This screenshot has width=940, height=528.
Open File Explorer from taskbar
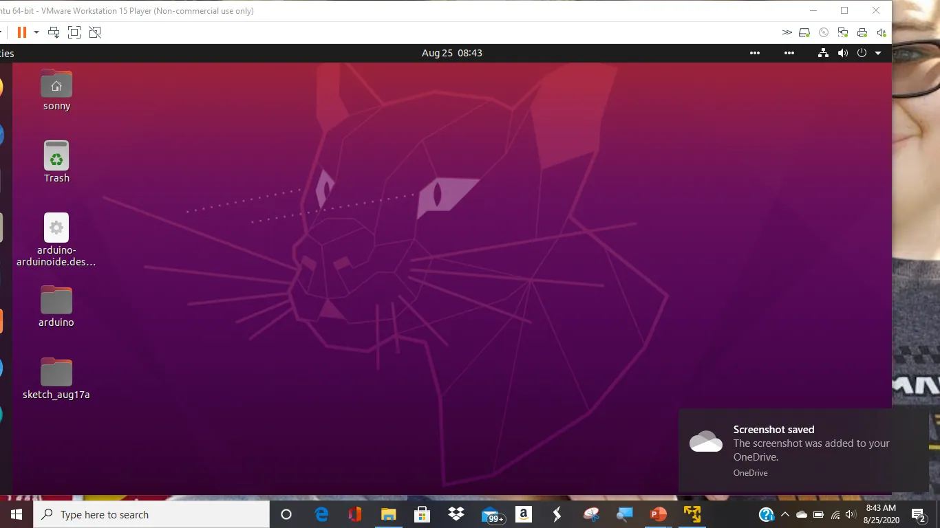click(x=389, y=514)
